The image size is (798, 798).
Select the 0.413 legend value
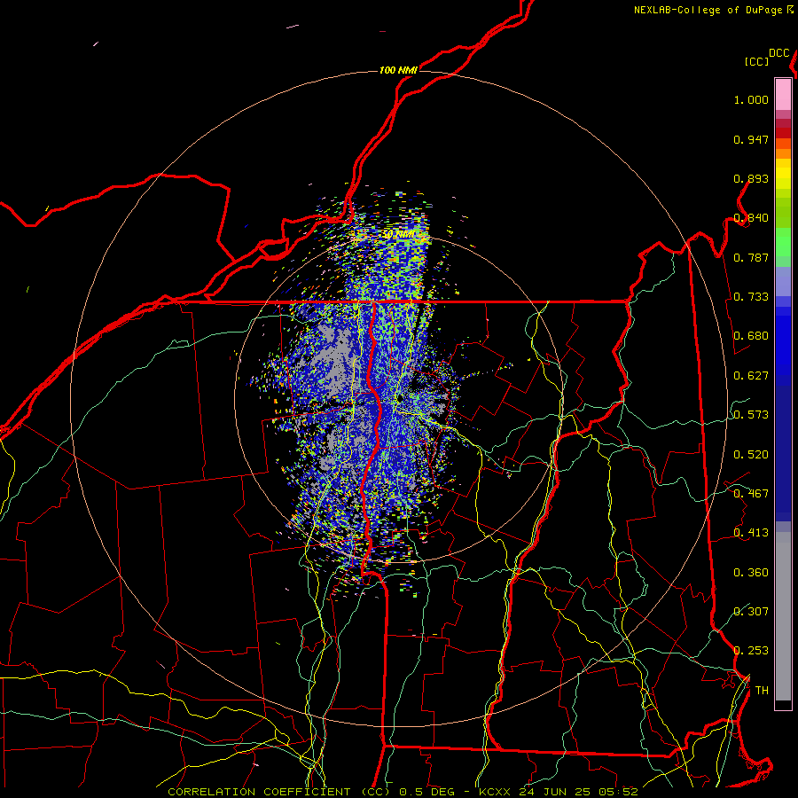pos(751,533)
